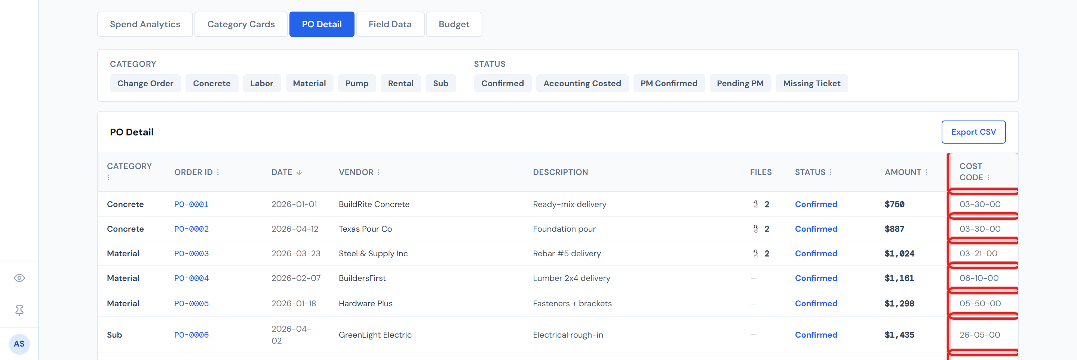Screen dimensions: 1077x360
Task: Expand the Cost Code column menu
Action: click(x=989, y=177)
